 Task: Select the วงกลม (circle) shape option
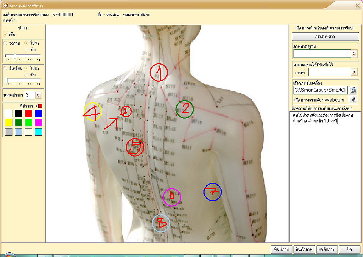pyautogui.click(x=5, y=43)
